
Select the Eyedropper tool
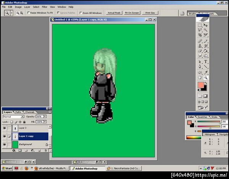(x=205, y=73)
